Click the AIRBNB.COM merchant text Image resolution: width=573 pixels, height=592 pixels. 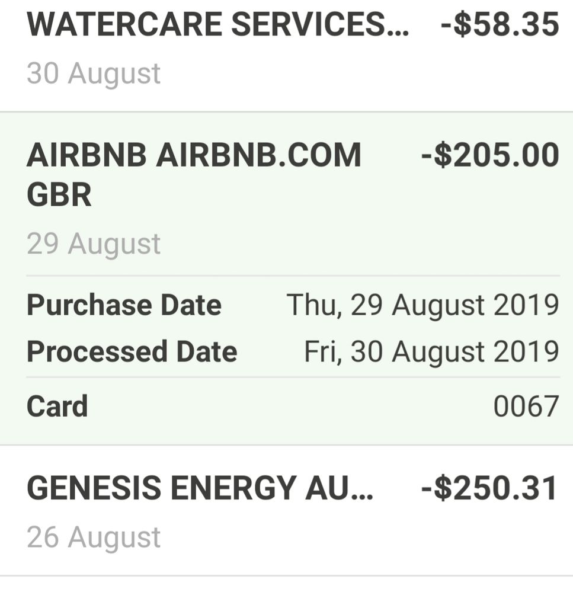tap(258, 156)
